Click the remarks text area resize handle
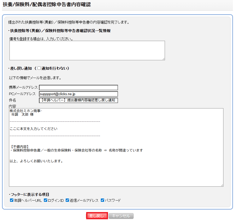Image resolution: width=236 pixels, height=220 pixels. click(163, 59)
